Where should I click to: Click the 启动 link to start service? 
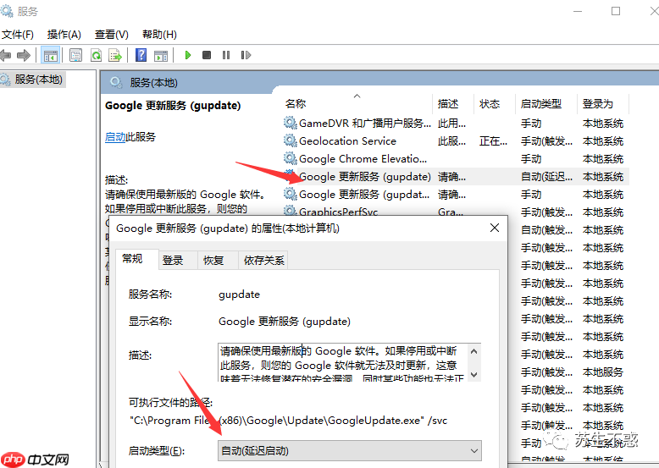[x=115, y=137]
